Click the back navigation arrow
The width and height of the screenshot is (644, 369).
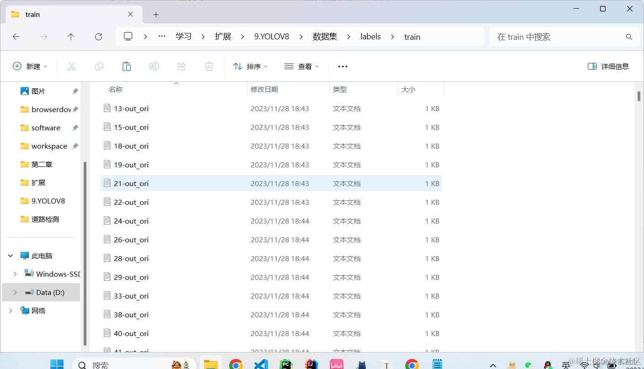16,37
